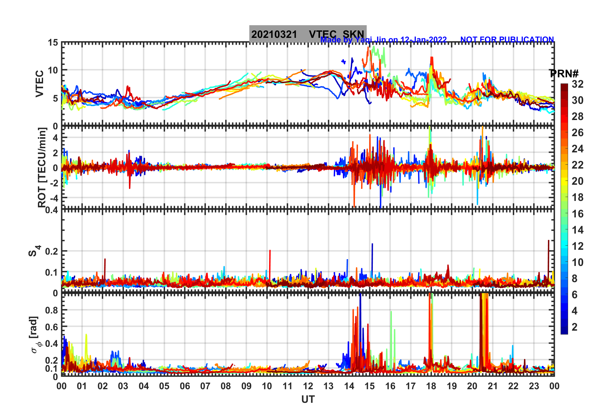Click the "PRN#" colorbar heading

(x=564, y=73)
